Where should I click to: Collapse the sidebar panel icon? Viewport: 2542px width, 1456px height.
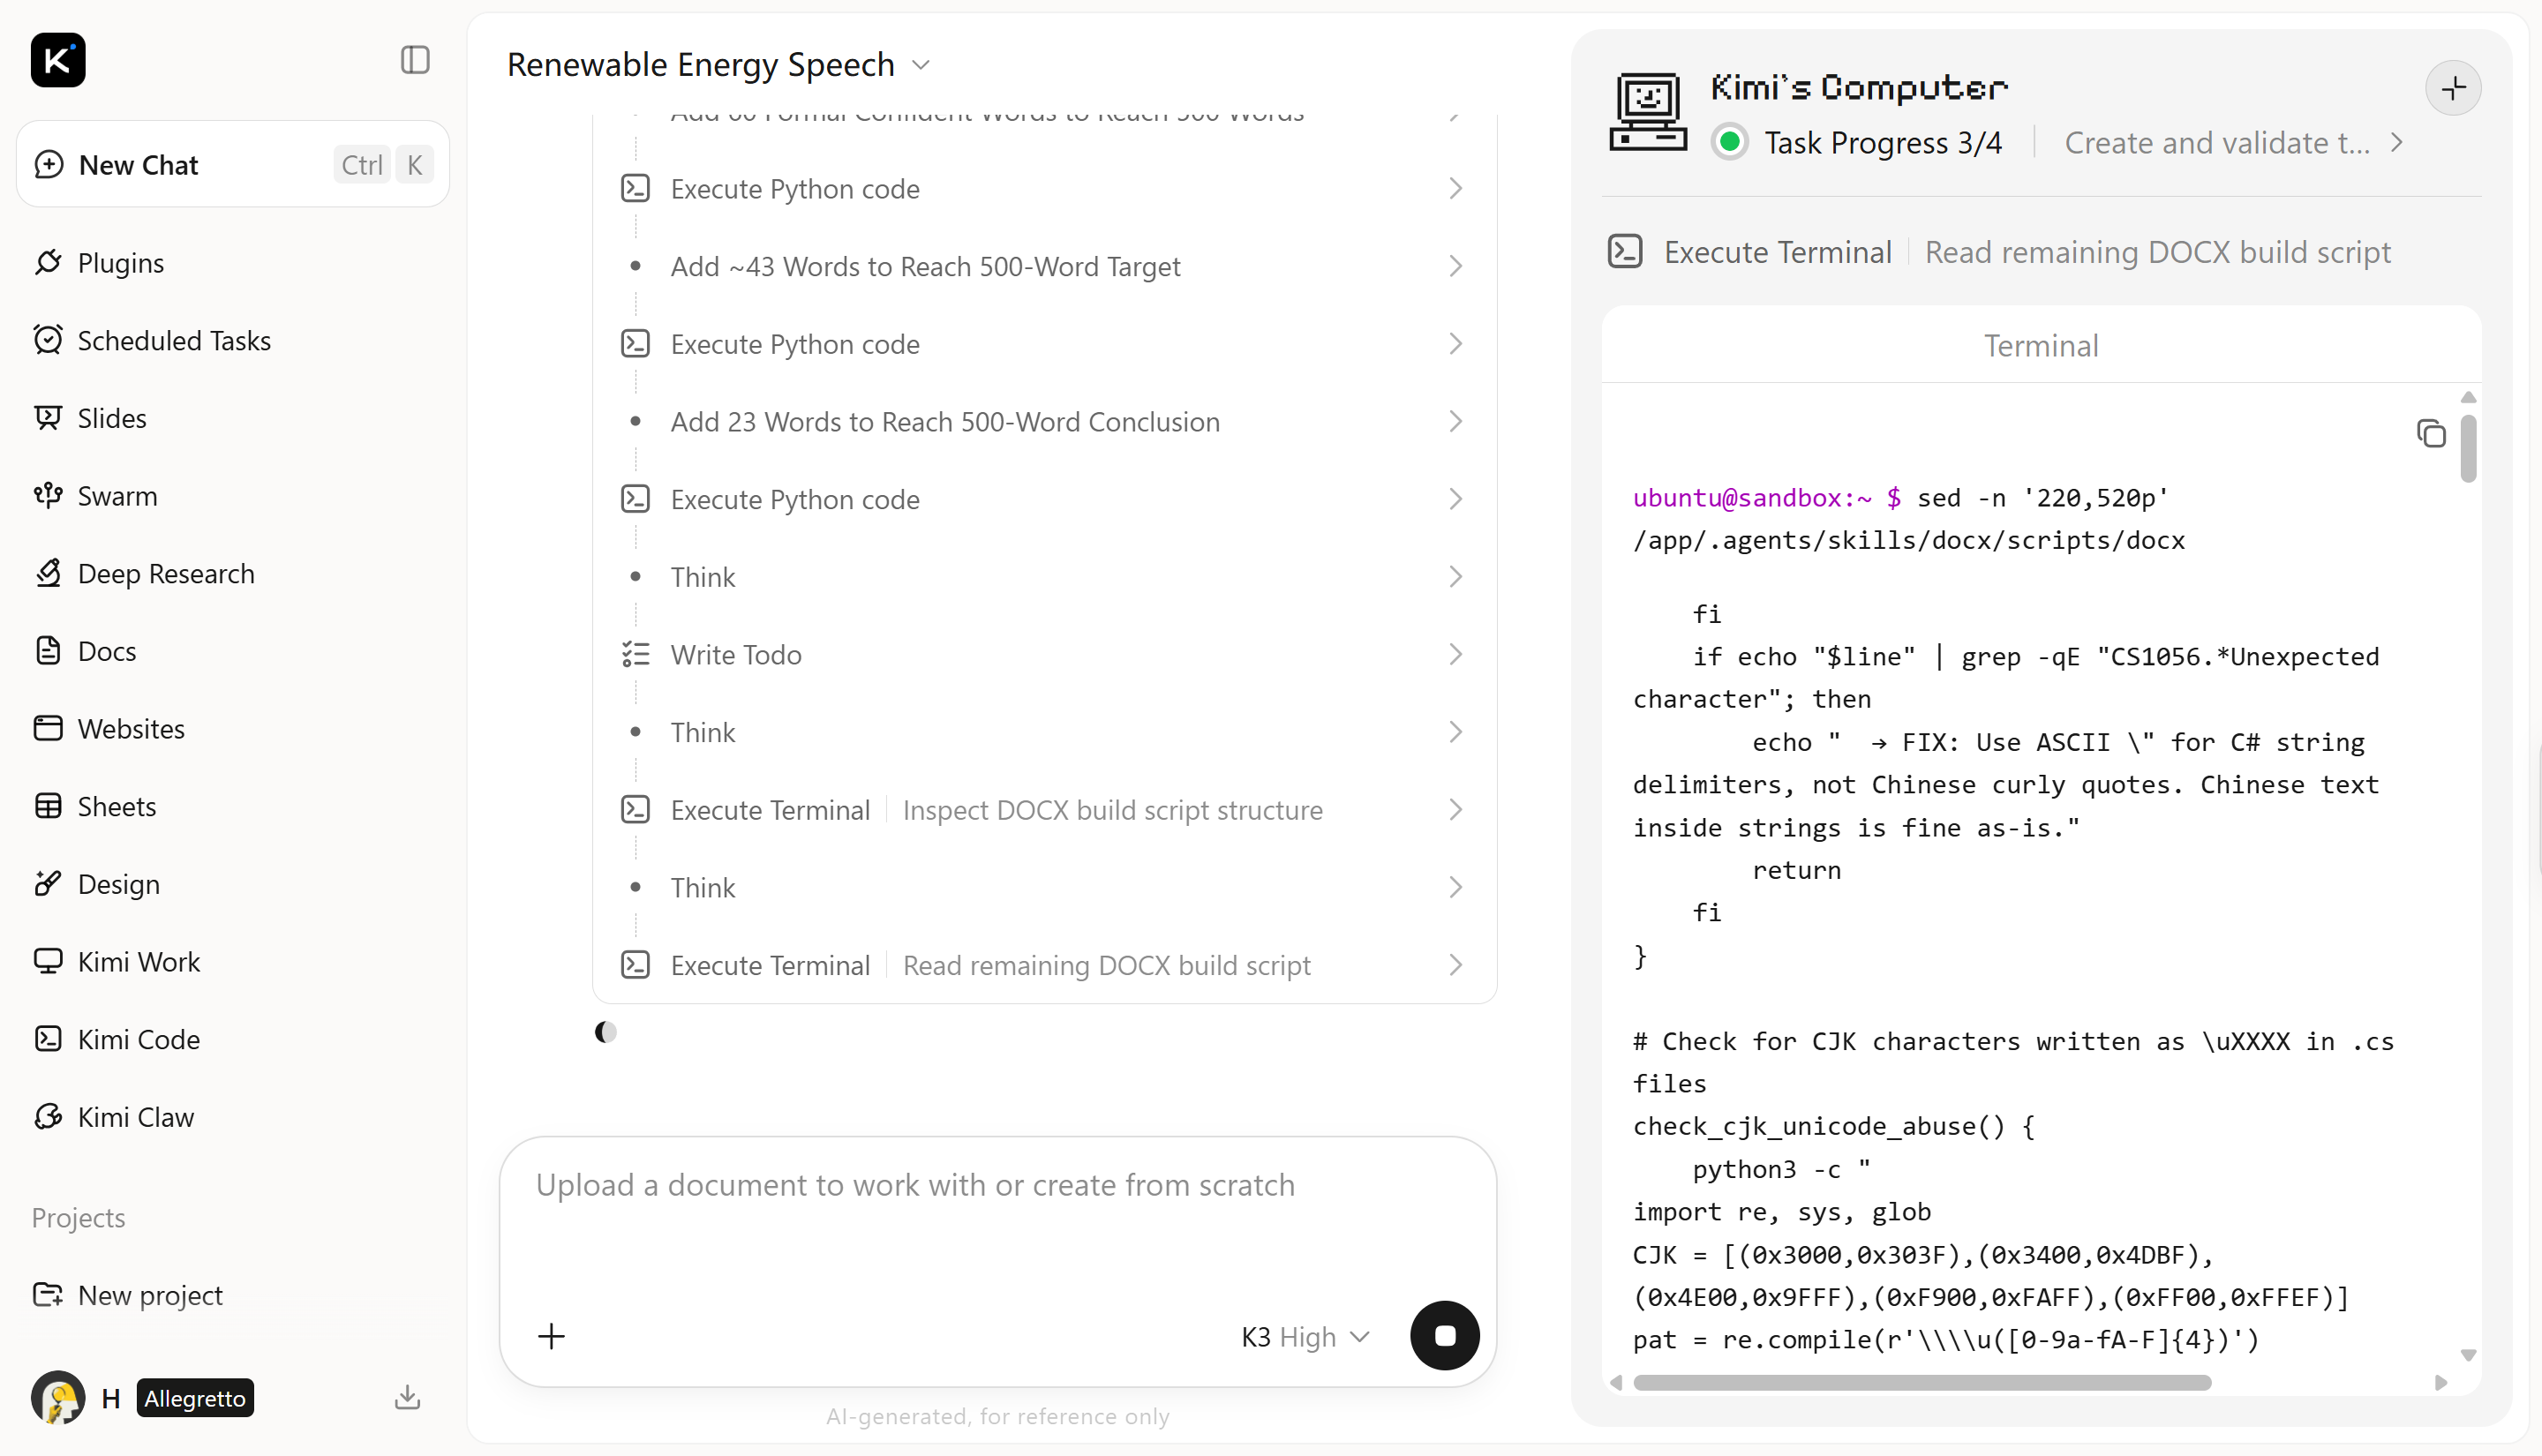[415, 60]
